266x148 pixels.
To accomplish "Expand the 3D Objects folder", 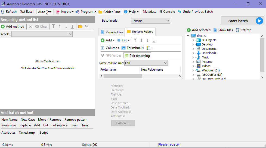I will tap(193, 40).
